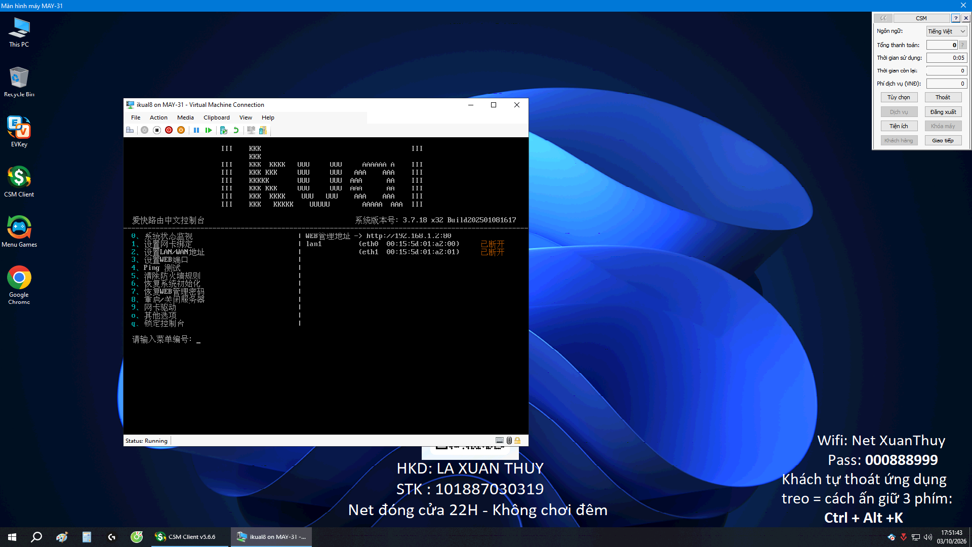Click the ikuai8 on MAY-31 taskbar item
The width and height of the screenshot is (972, 547).
pos(271,537)
